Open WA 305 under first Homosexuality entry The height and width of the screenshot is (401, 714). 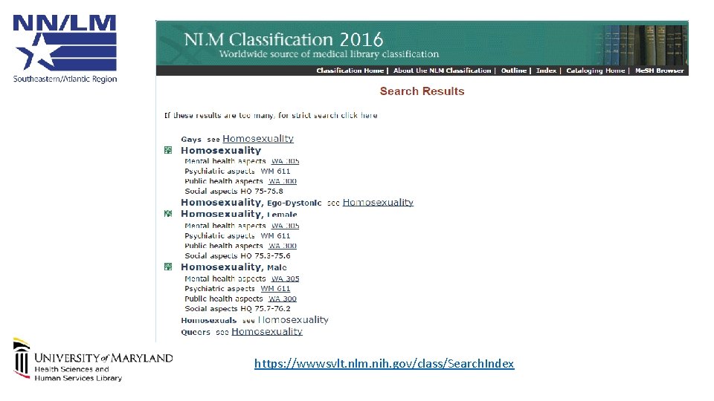tap(285, 161)
